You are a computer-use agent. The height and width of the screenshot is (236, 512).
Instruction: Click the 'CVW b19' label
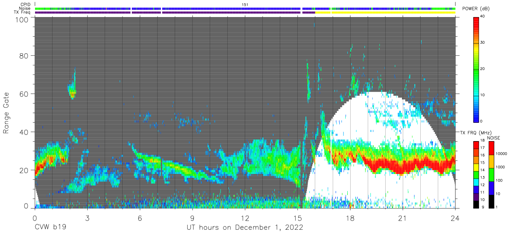[x=50, y=228]
